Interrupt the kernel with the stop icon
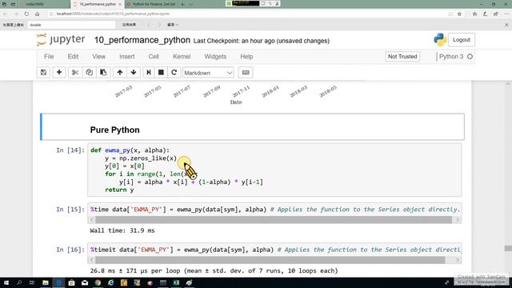 point(161,73)
